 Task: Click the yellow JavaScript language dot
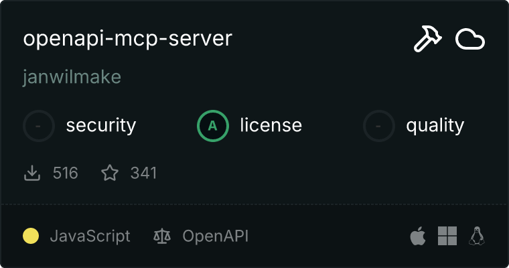(31, 236)
